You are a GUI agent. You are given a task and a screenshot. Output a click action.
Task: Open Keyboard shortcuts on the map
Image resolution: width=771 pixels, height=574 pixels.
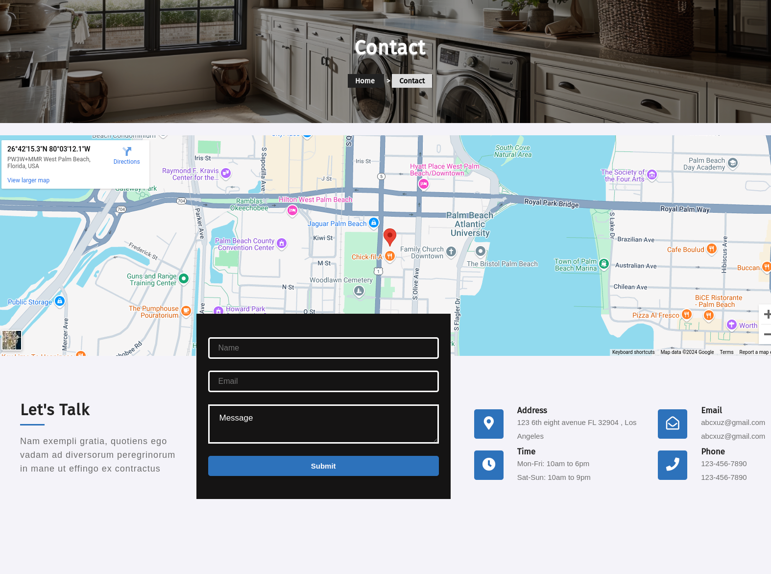click(633, 352)
